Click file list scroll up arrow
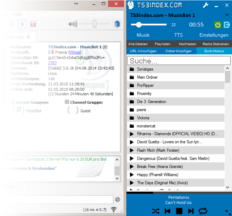The image size is (232, 216). click(227, 68)
